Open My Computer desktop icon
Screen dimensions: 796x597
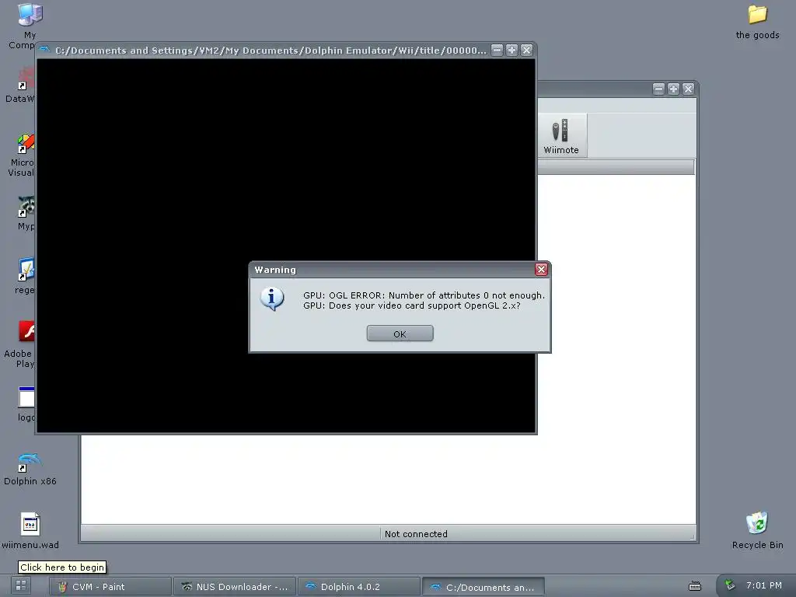click(x=30, y=15)
